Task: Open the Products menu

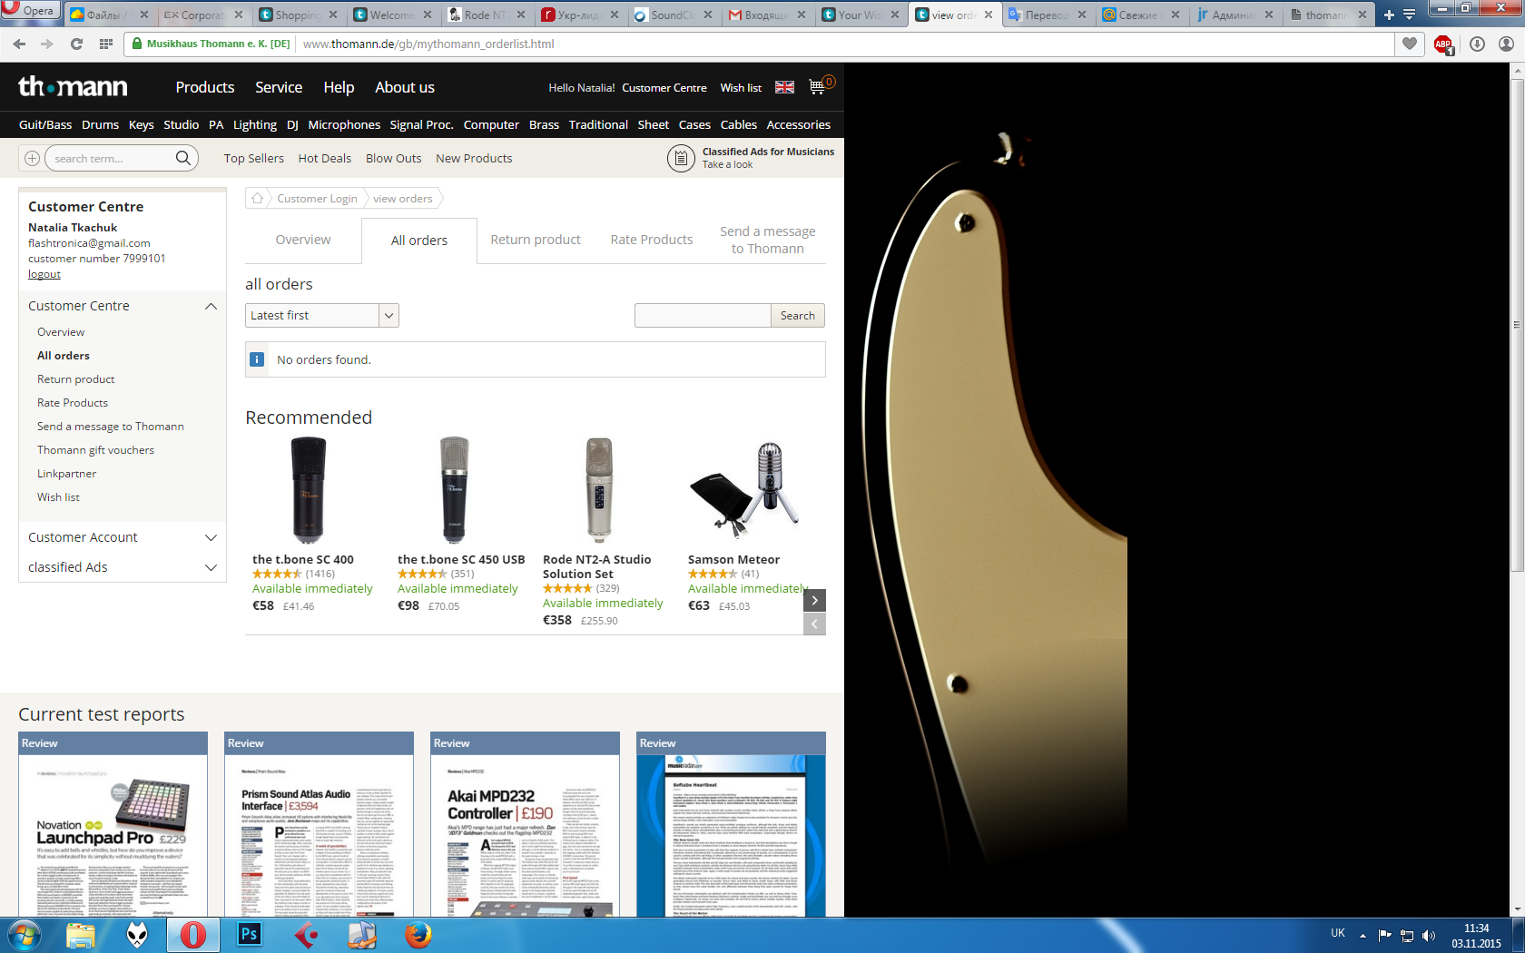Action: click(205, 87)
